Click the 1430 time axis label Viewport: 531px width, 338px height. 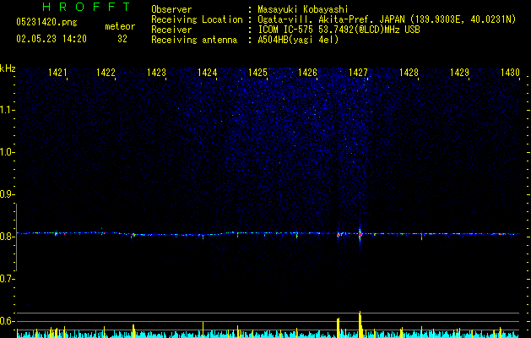(x=510, y=73)
